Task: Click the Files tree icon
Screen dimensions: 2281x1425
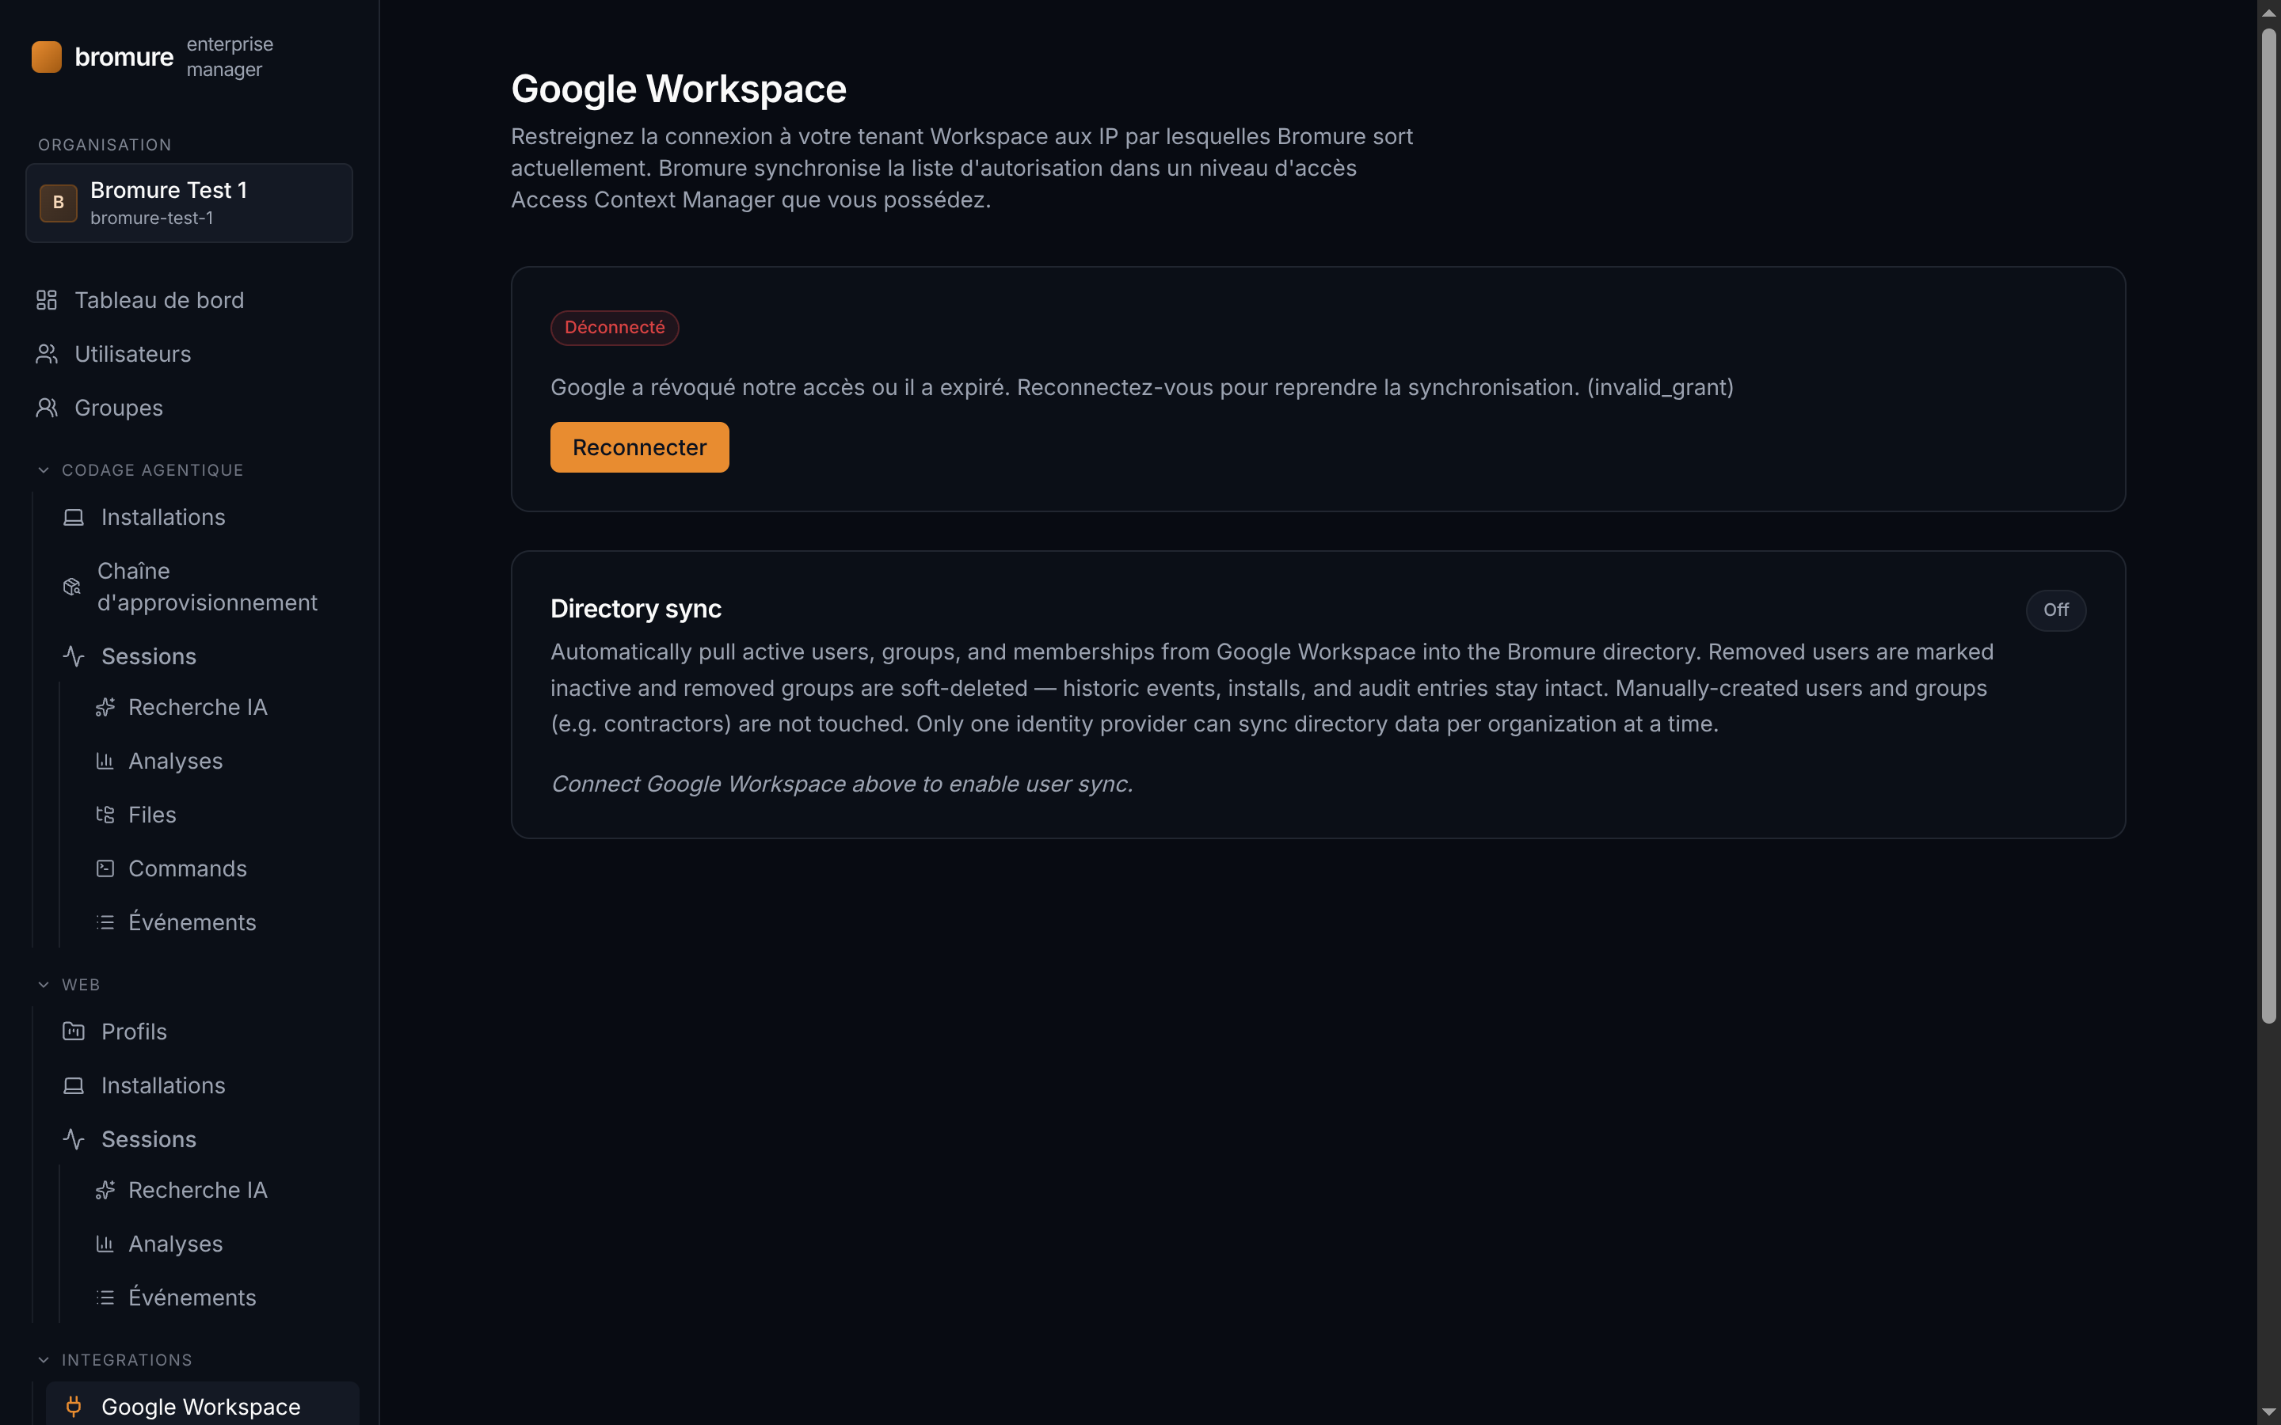Action: [x=105, y=815]
